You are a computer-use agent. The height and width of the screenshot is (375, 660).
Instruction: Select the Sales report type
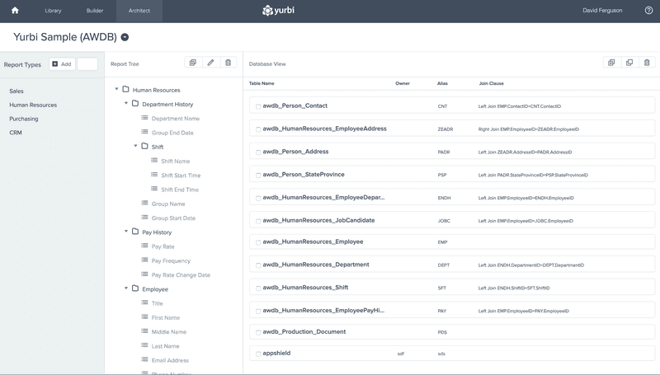tap(16, 91)
